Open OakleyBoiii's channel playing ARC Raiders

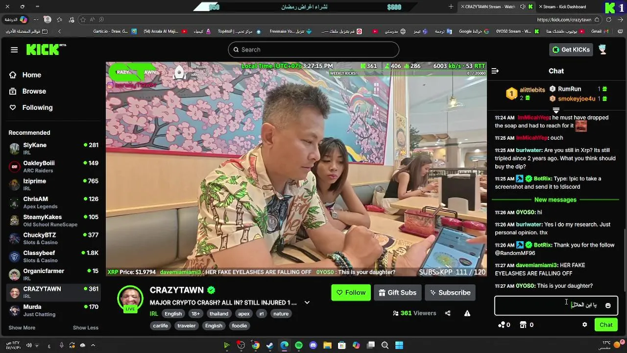click(x=53, y=167)
